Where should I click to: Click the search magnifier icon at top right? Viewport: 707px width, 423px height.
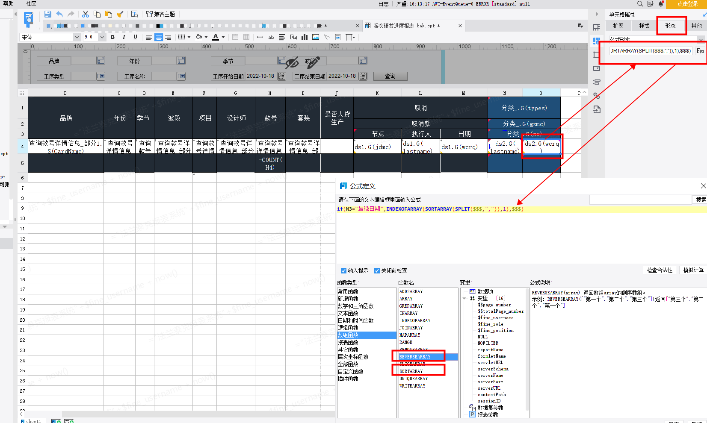pos(640,4)
